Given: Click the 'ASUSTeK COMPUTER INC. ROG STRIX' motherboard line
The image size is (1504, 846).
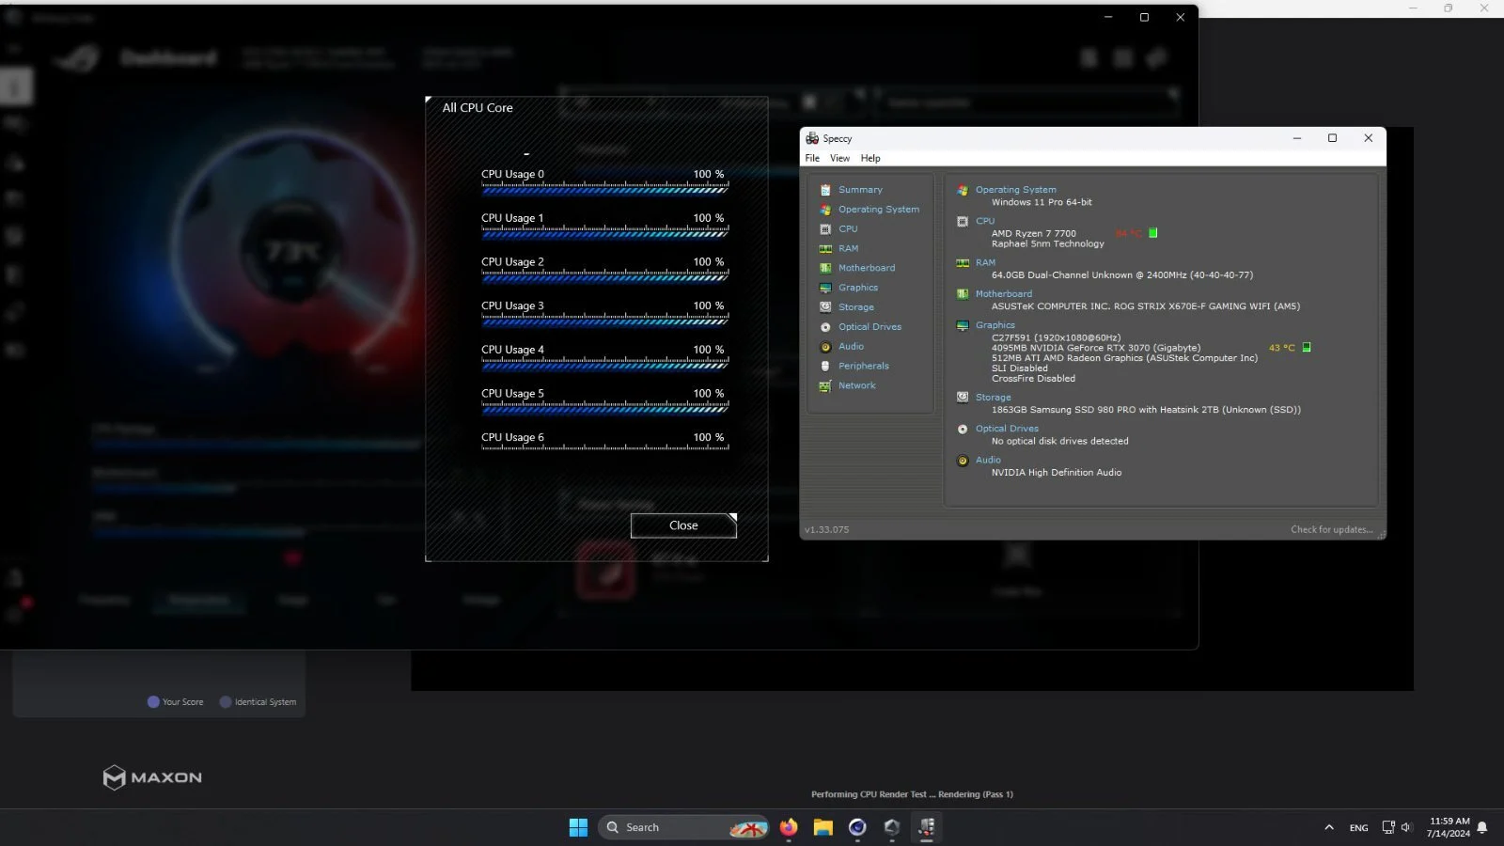Looking at the screenshot, I should [x=1146, y=306].
